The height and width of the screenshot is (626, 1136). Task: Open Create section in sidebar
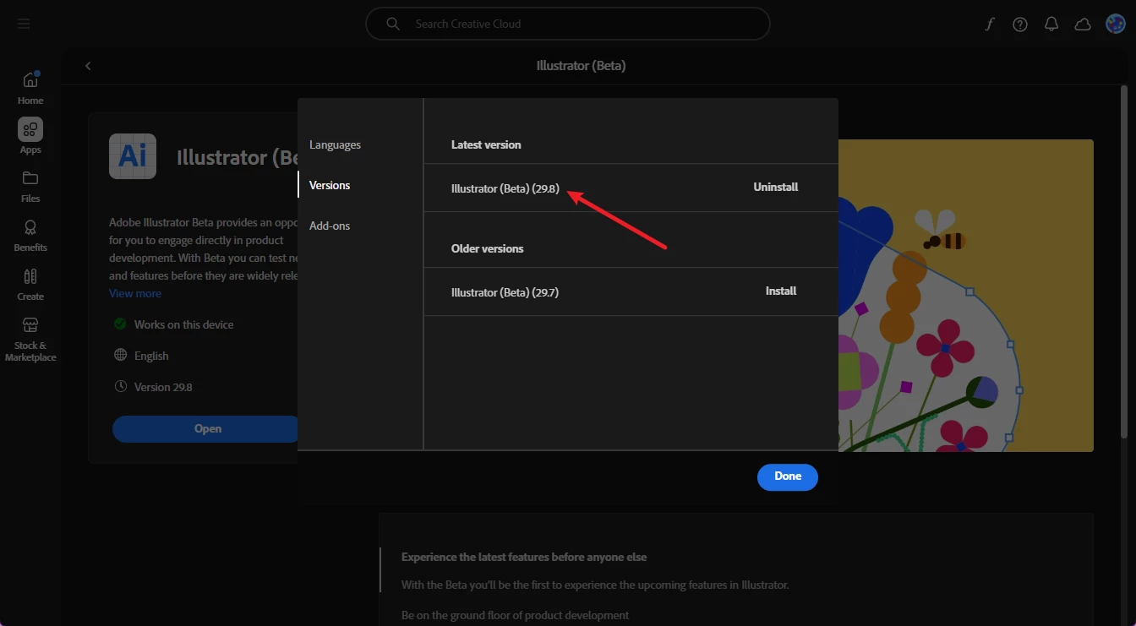(x=30, y=284)
